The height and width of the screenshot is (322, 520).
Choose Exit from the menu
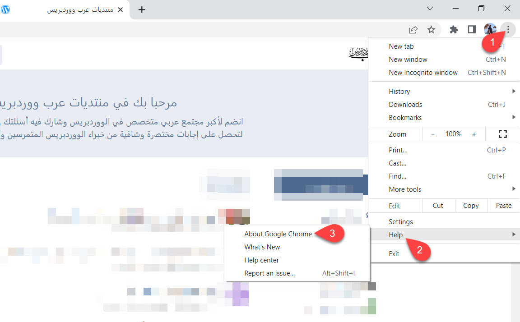click(444, 254)
